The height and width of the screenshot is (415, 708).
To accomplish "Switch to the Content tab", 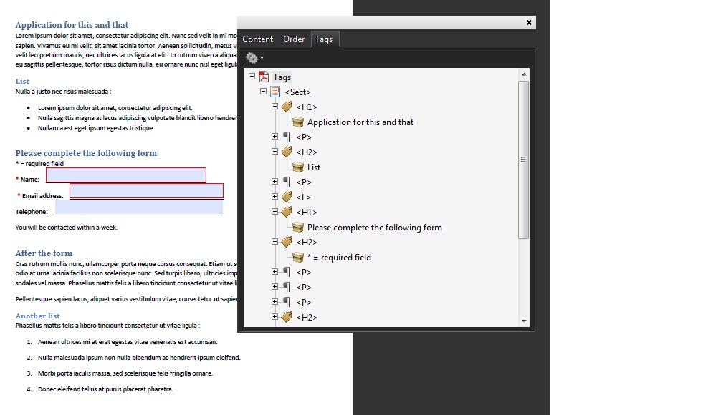I will pos(257,39).
